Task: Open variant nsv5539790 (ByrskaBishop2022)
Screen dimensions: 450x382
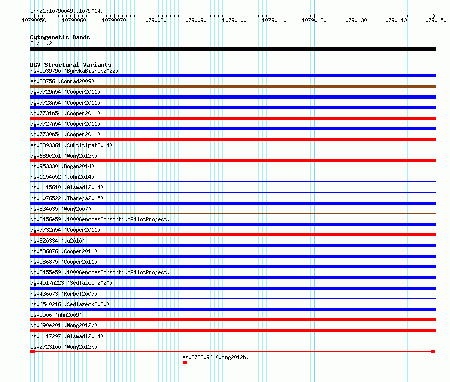Action: (x=74, y=71)
